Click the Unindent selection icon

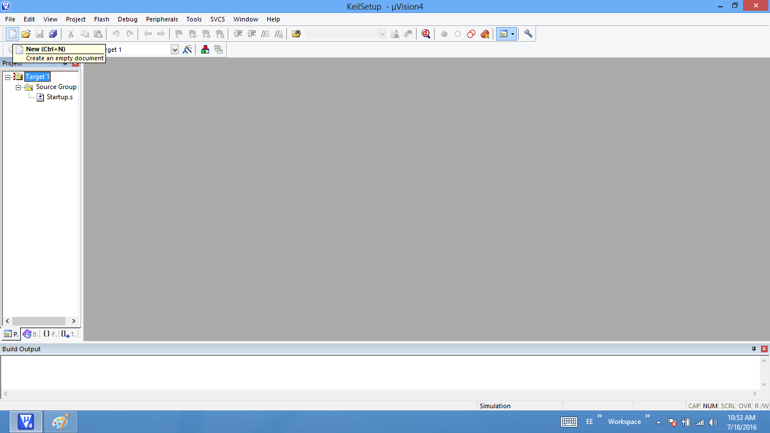(252, 34)
